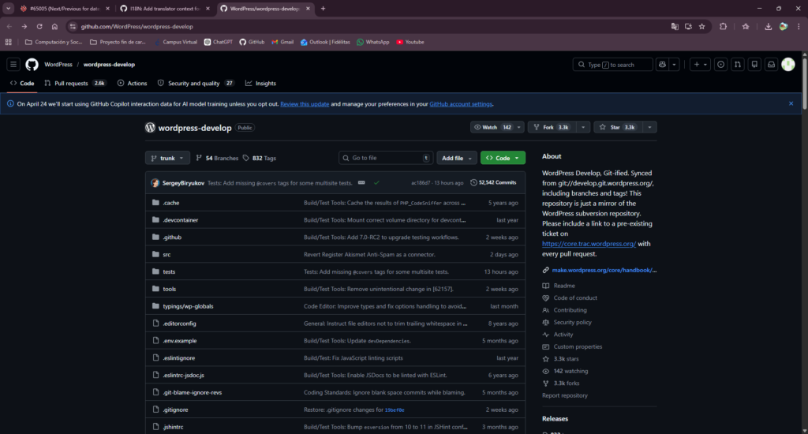
Task: Open the make.wordpress.org core handbook link
Action: (x=604, y=270)
